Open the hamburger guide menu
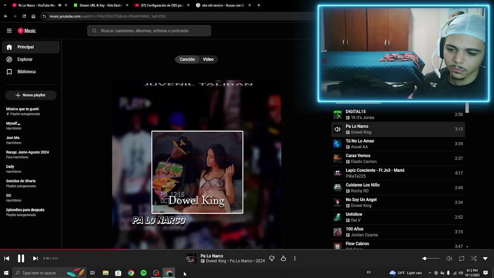Image resolution: width=494 pixels, height=278 pixels. pyautogui.click(x=9, y=31)
